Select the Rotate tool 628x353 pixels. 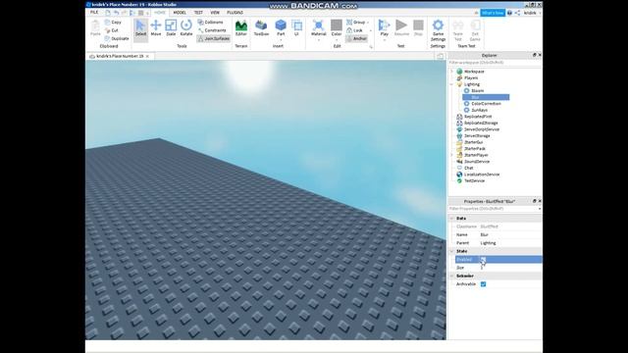click(186, 28)
